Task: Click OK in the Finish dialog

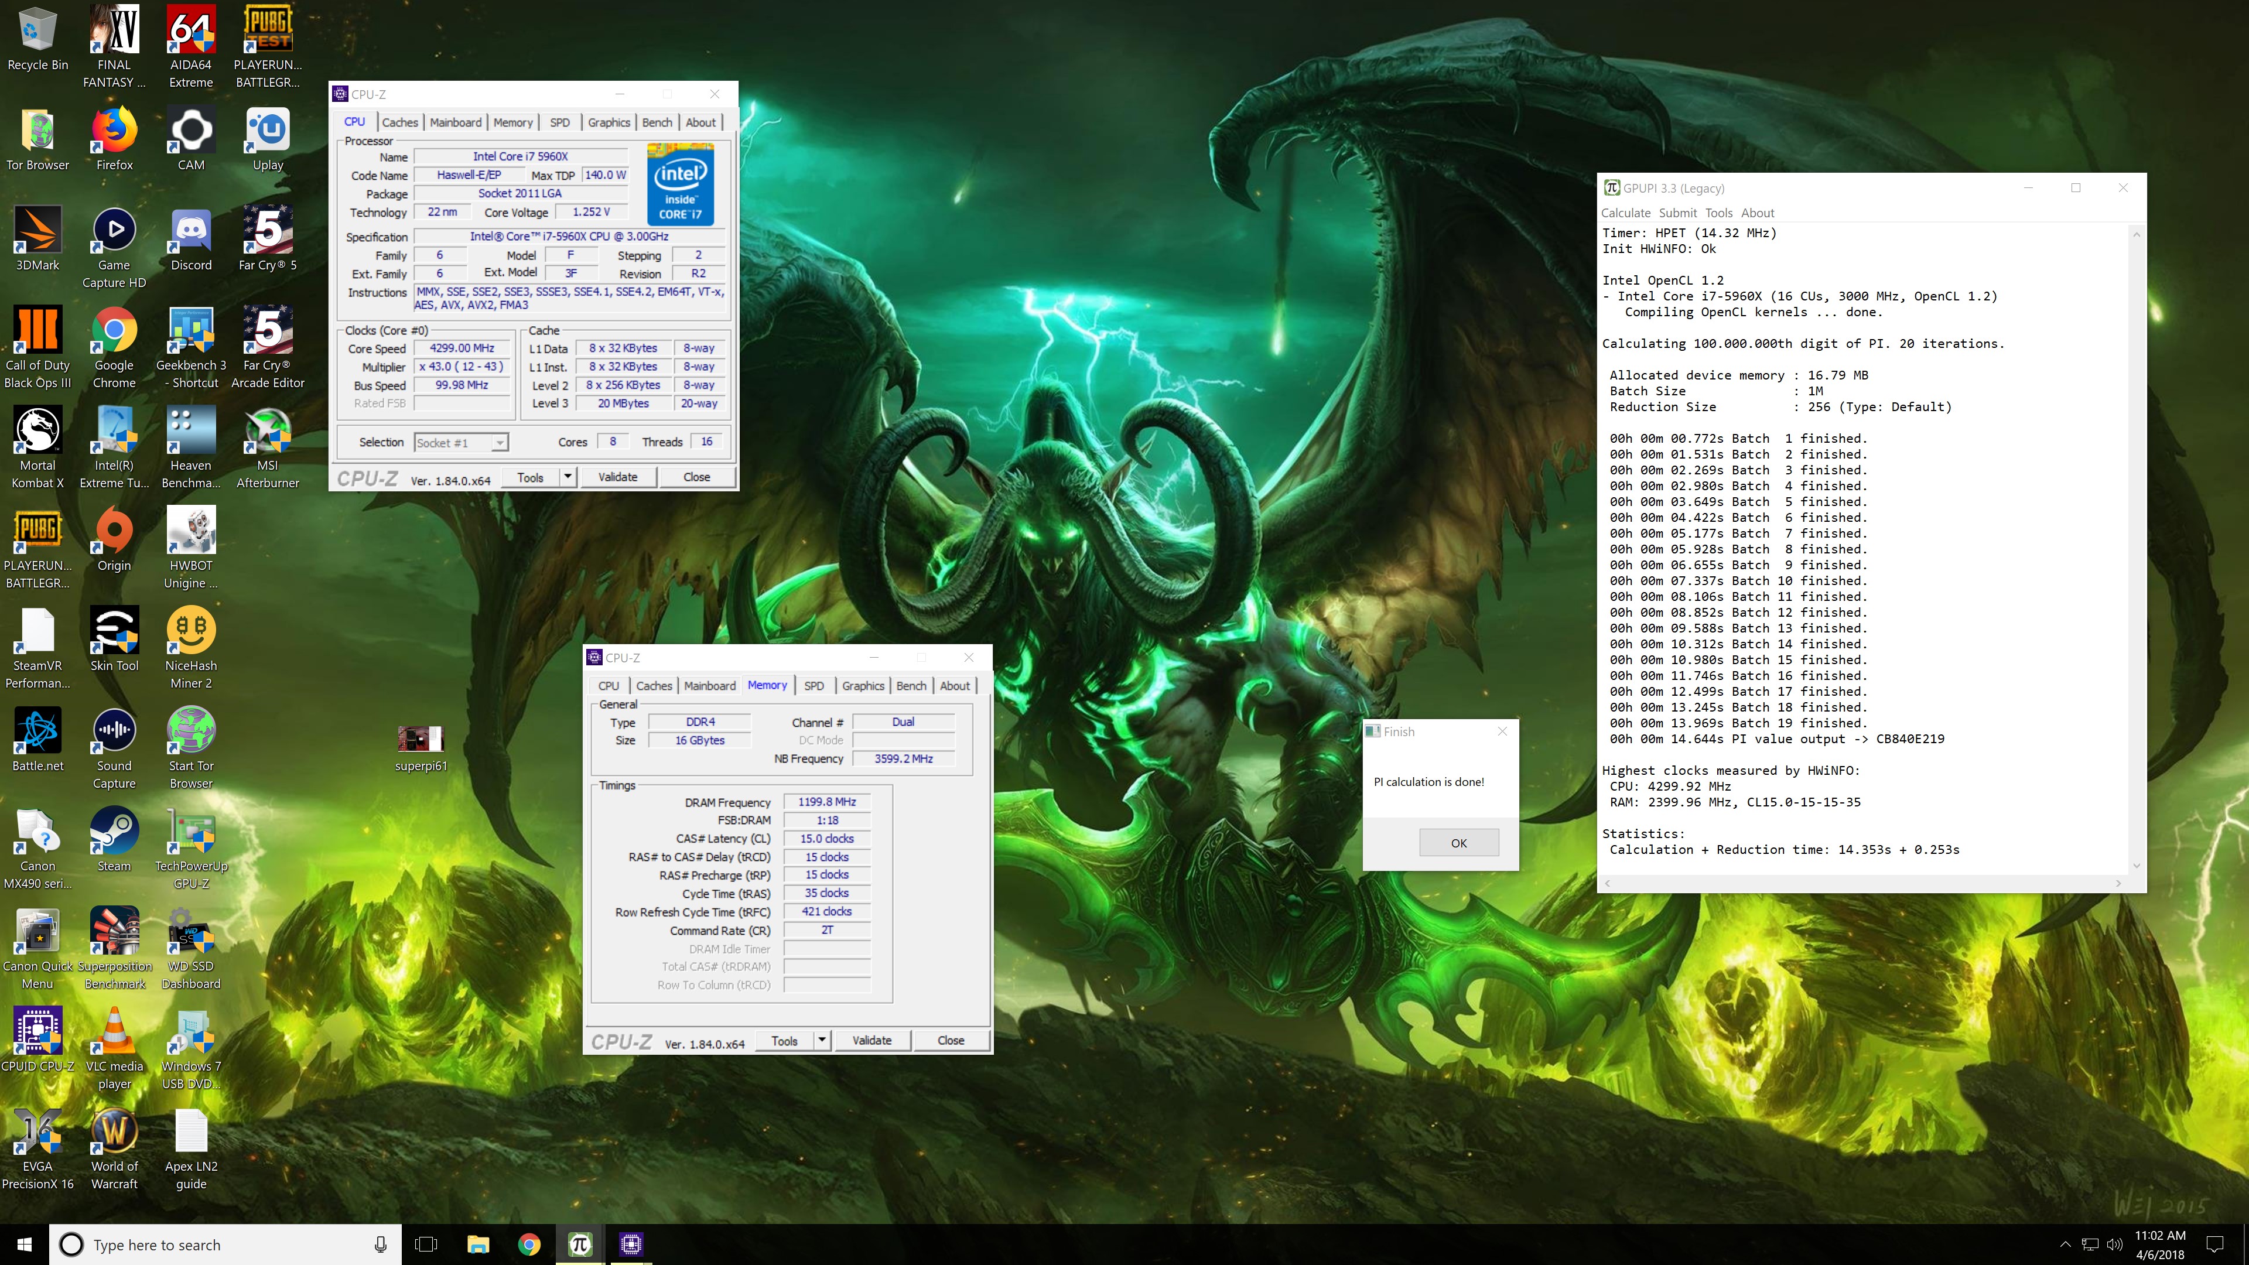Action: (1459, 843)
